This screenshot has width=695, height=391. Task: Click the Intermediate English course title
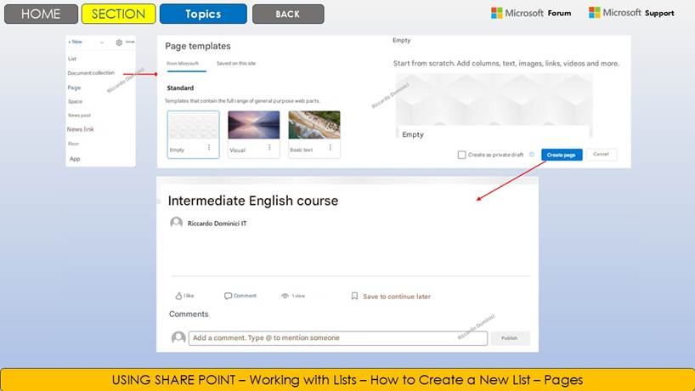coord(253,201)
